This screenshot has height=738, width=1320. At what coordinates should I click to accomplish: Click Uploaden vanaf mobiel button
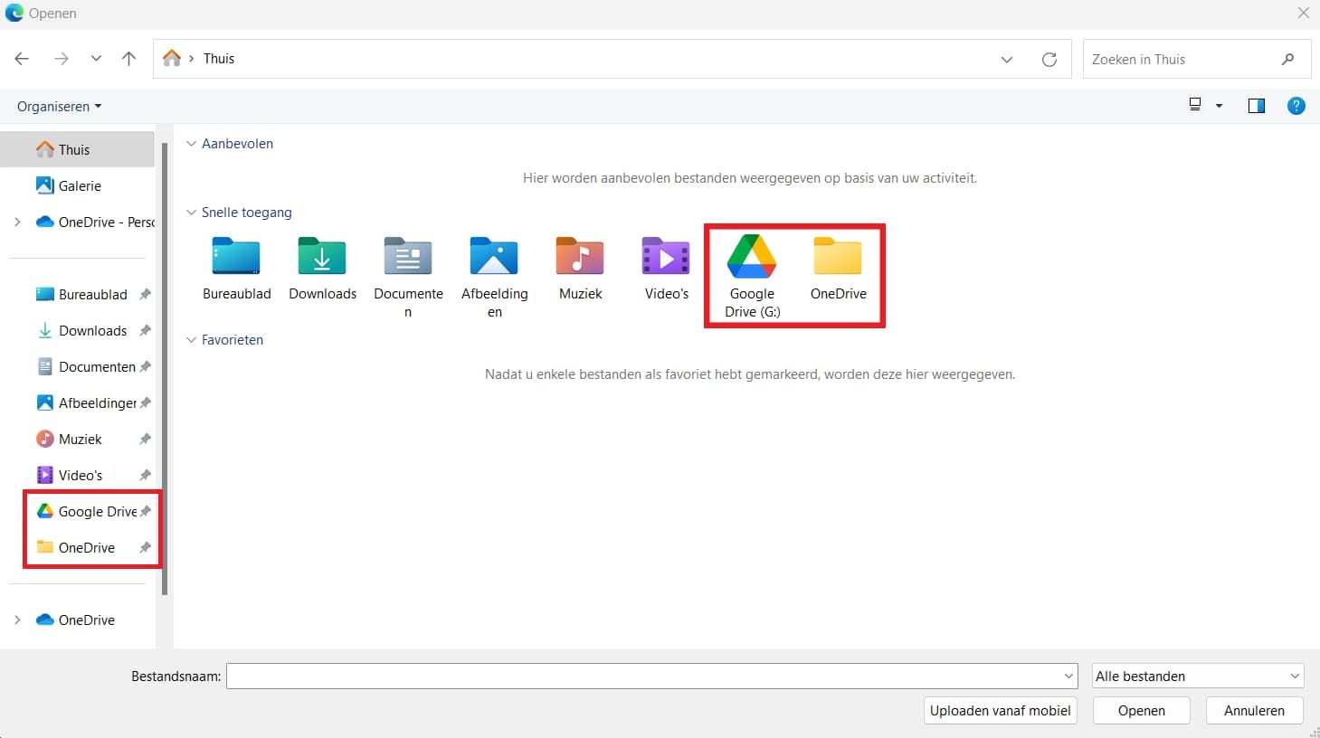[1000, 711]
